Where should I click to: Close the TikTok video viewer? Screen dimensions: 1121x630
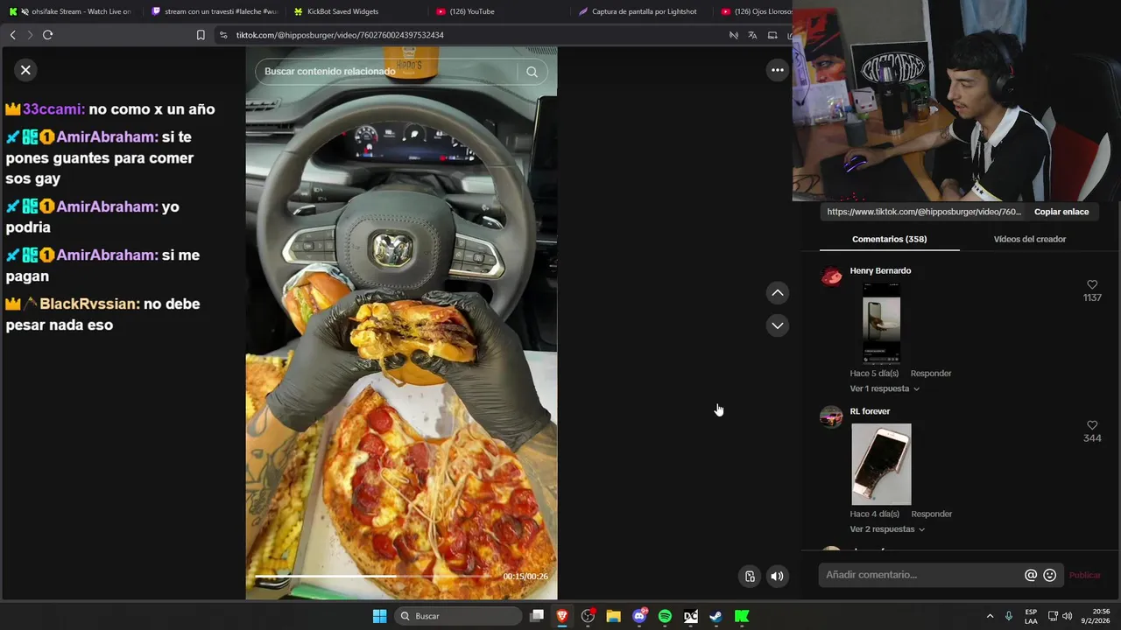click(x=25, y=70)
